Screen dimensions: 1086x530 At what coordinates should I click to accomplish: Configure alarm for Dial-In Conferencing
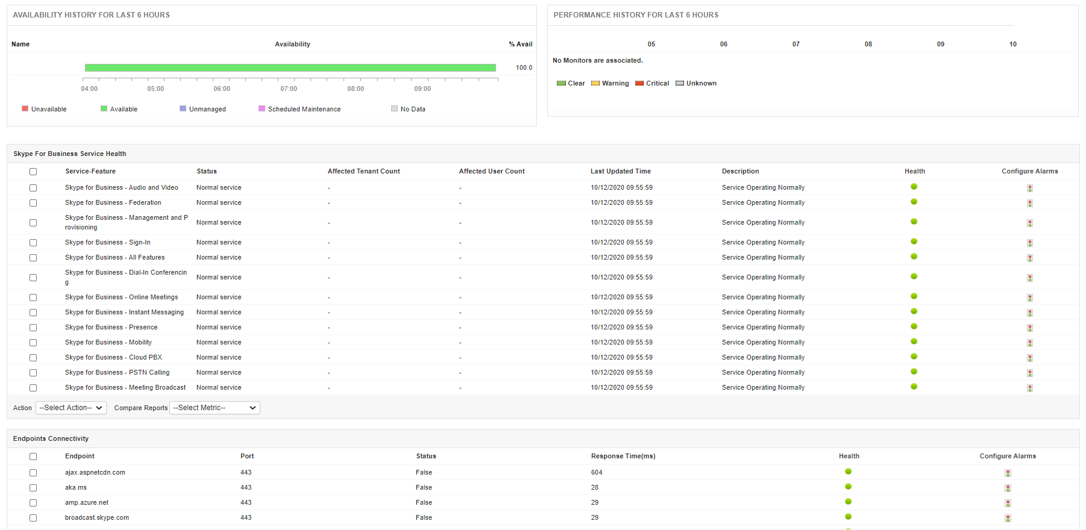(1029, 278)
